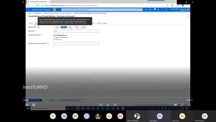The image size is (216, 122).
Task: Go to Marketplace breadcrumb
Action: pos(37,13)
